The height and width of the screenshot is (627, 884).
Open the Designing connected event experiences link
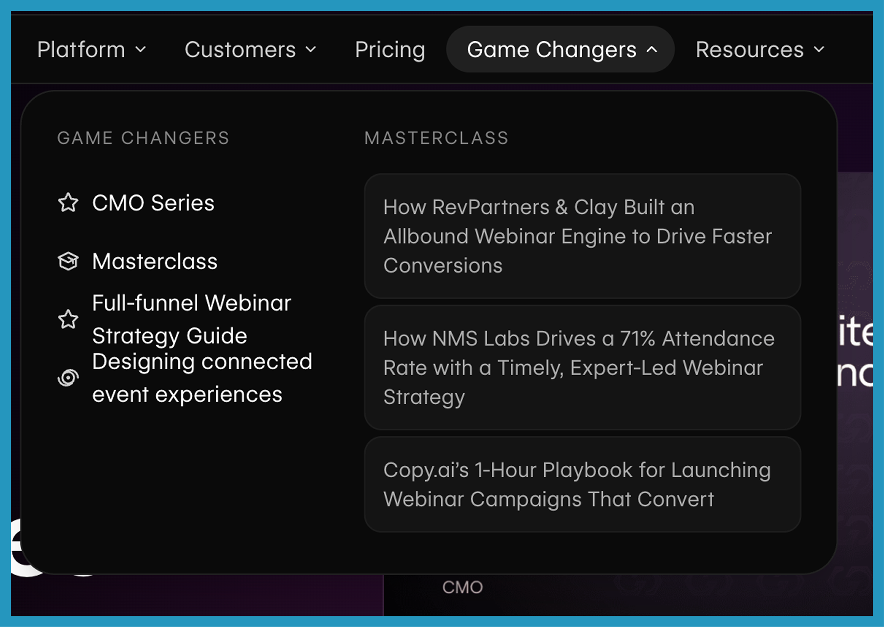(202, 378)
